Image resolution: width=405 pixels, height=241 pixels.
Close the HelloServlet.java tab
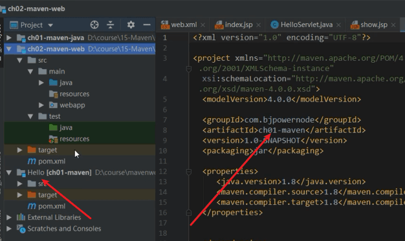(x=338, y=25)
